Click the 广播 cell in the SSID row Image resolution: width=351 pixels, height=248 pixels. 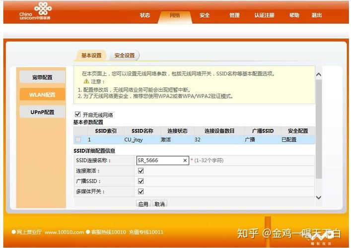tap(250, 140)
